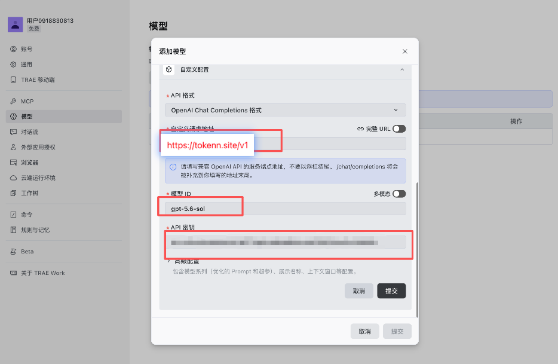This screenshot has height=364, width=558.
Task: Open the 浏览器 settings
Action: [x=64, y=163]
